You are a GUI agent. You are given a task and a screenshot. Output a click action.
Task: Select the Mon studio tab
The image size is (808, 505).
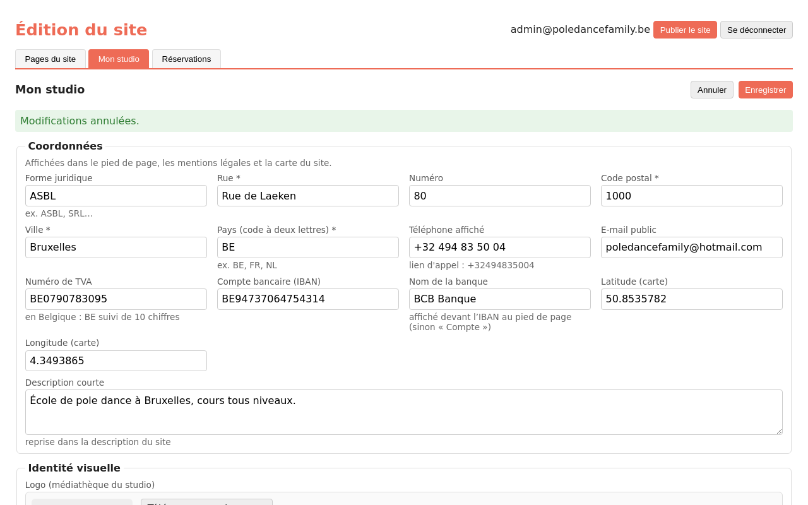[x=119, y=59]
